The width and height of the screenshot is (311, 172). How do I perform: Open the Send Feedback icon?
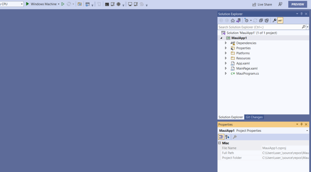click(280, 4)
